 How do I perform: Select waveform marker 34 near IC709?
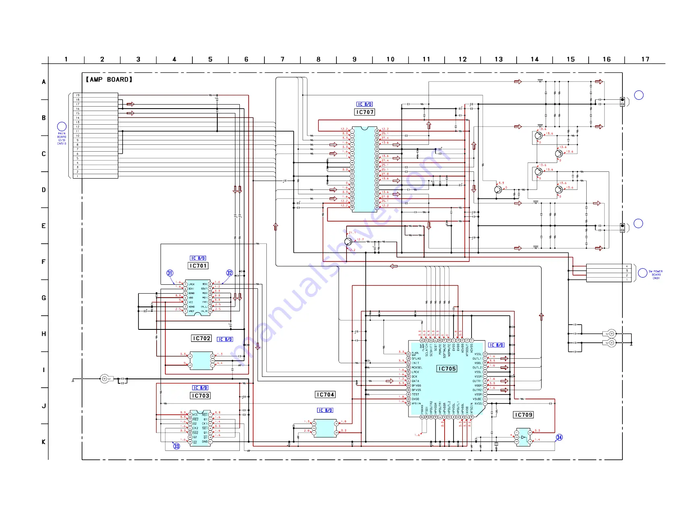click(559, 437)
